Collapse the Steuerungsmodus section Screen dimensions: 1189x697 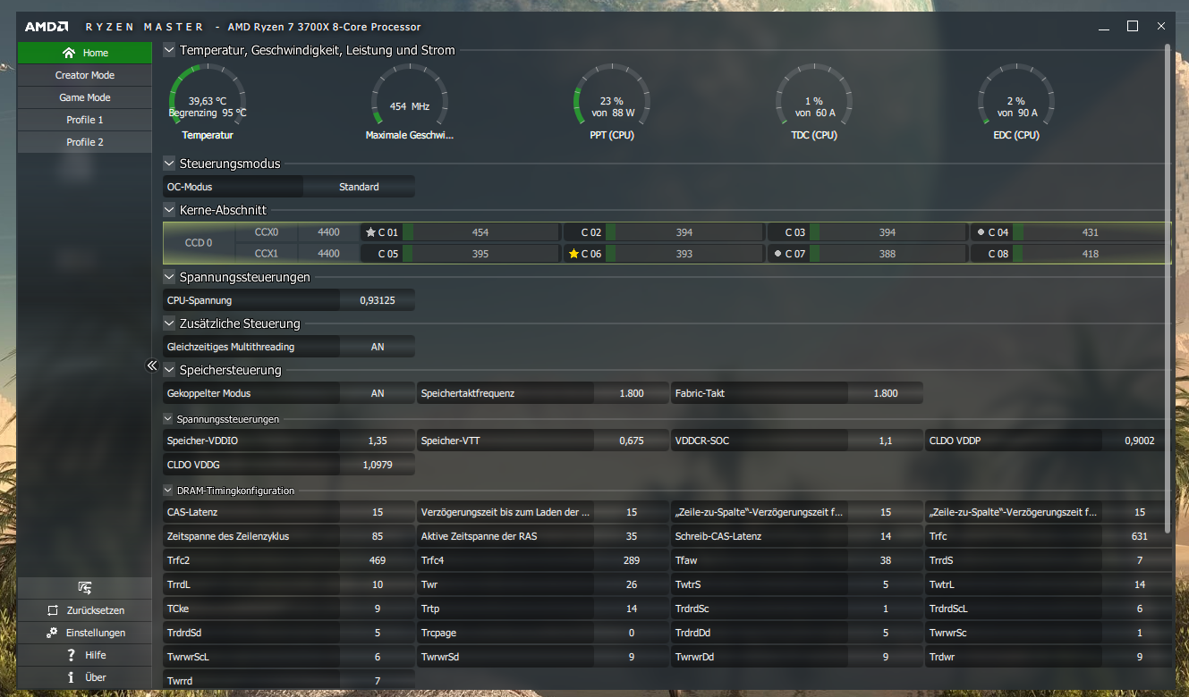coord(169,164)
